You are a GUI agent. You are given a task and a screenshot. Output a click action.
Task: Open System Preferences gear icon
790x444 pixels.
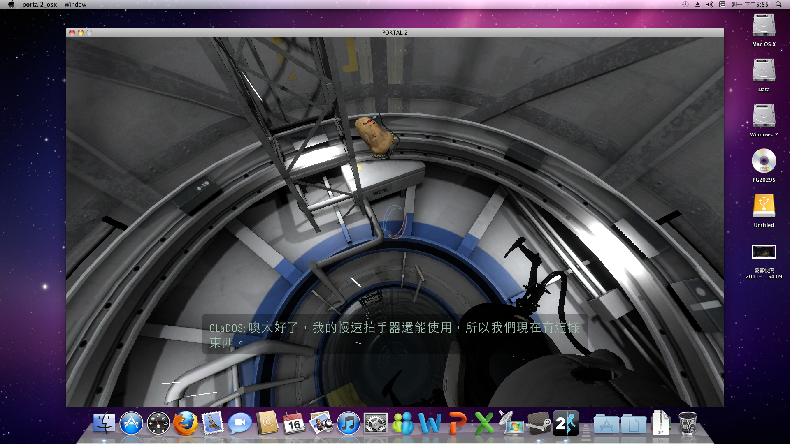coord(375,423)
